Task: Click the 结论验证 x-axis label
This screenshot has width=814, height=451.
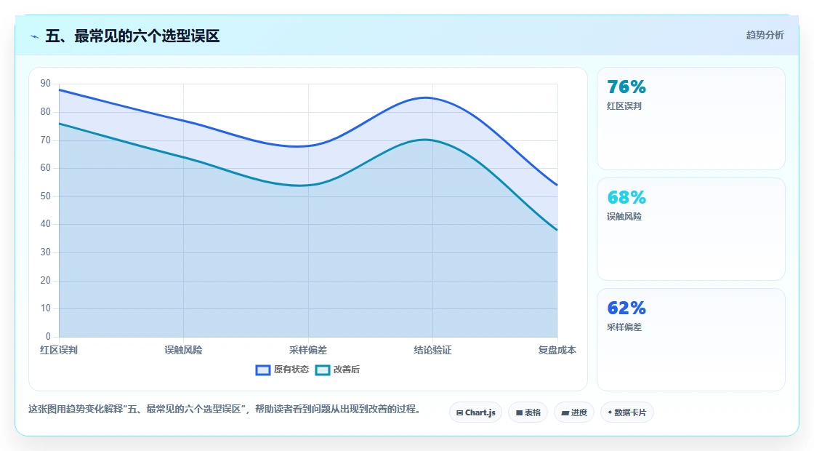Action: click(x=432, y=350)
